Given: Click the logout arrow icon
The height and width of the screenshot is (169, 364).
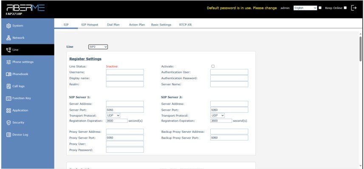Looking at the screenshot, I should tap(354, 8).
